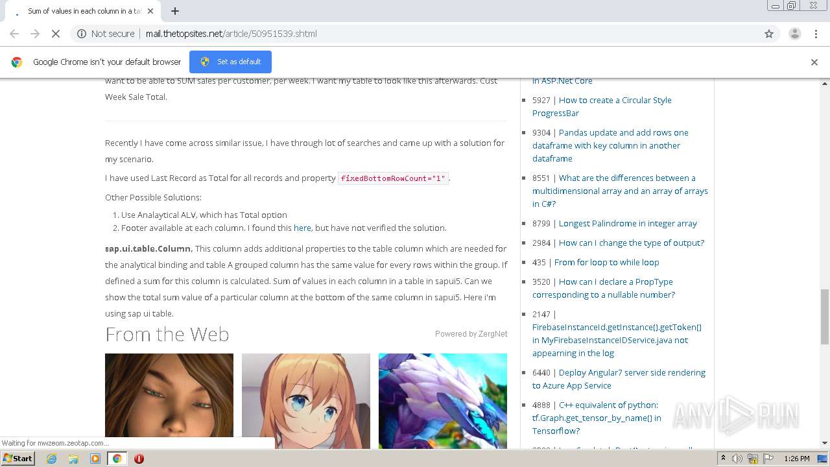Image resolution: width=830 pixels, height=467 pixels.
Task: Open 'Deploy Angular? server side rendering' link
Action: (619, 379)
